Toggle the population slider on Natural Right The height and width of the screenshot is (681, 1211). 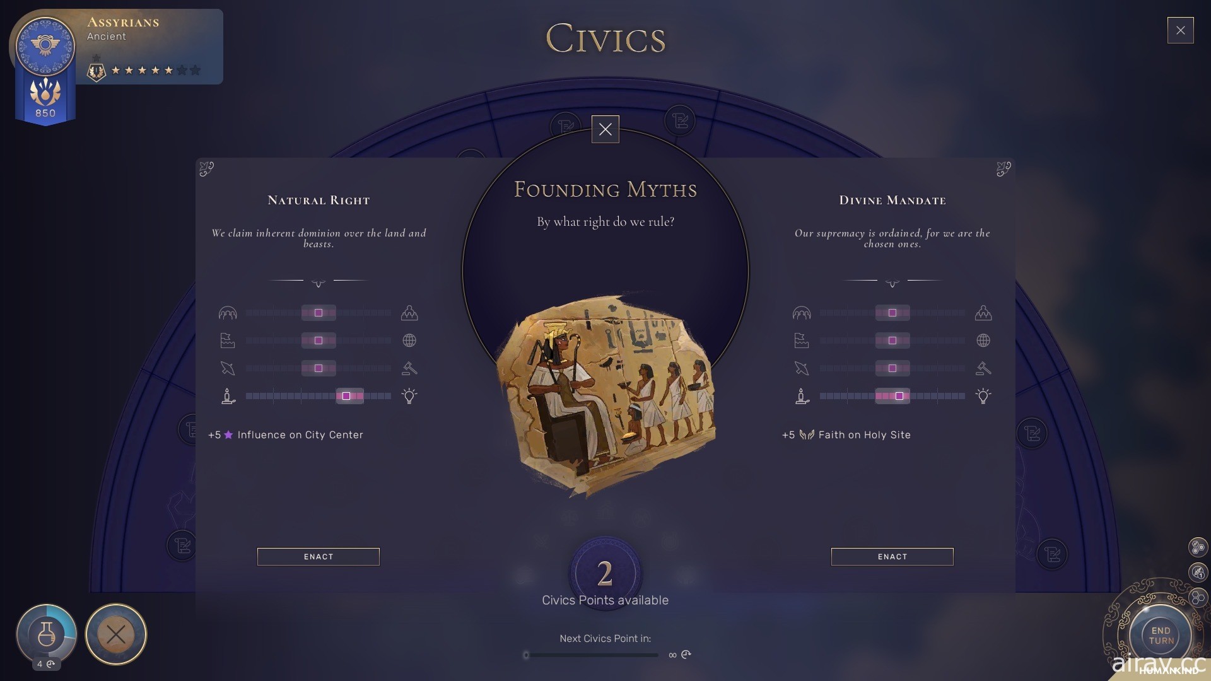pyautogui.click(x=318, y=313)
